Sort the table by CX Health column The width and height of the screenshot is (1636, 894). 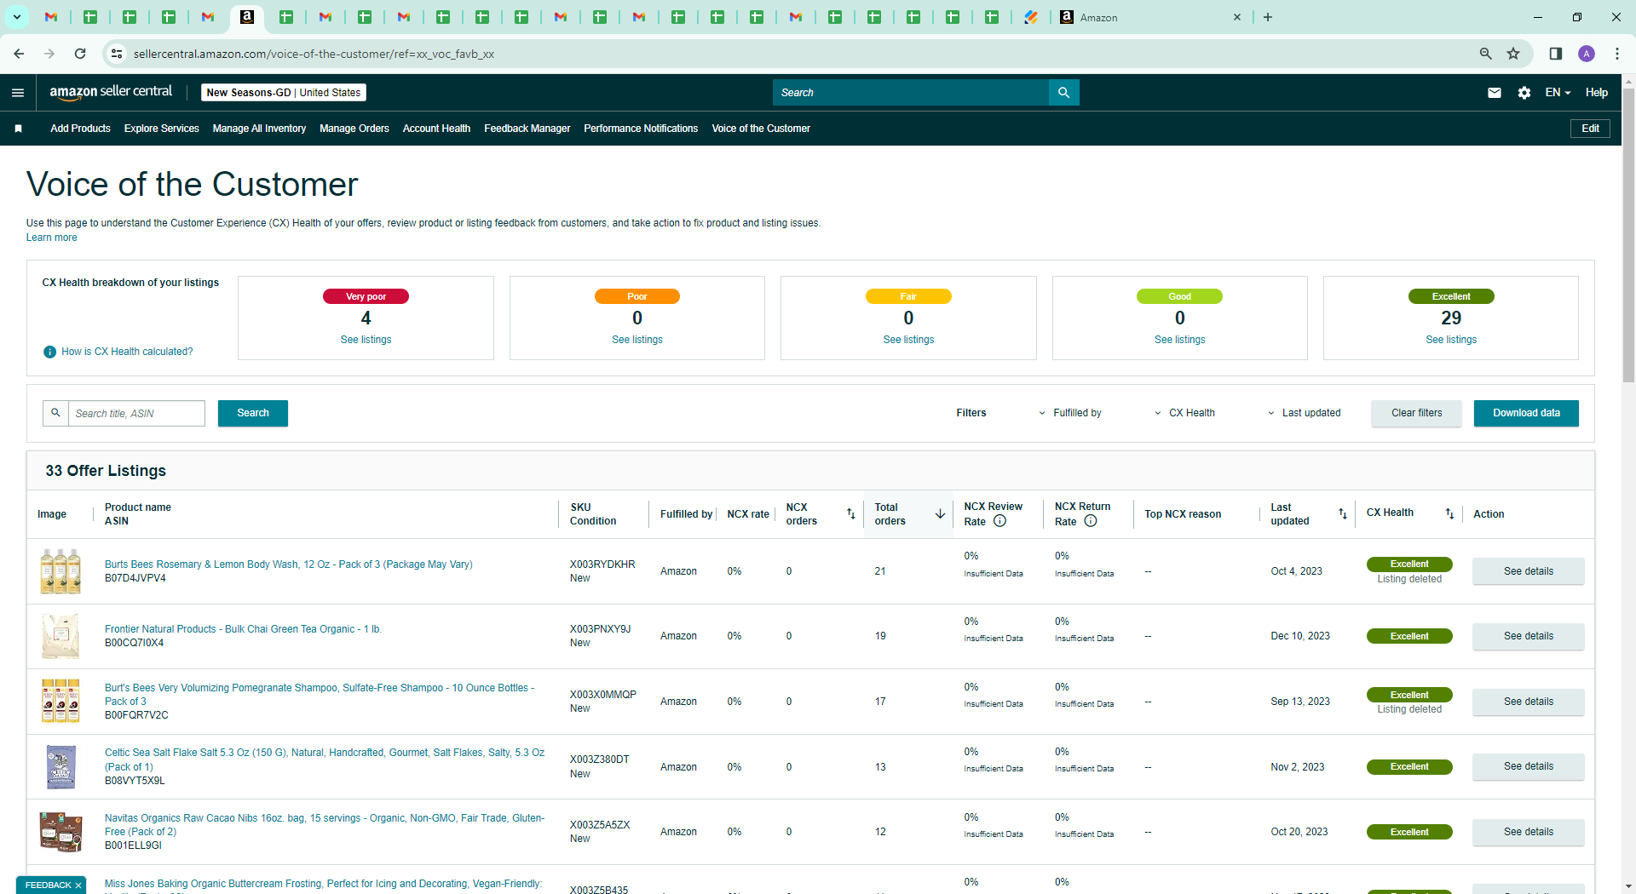[1449, 513]
